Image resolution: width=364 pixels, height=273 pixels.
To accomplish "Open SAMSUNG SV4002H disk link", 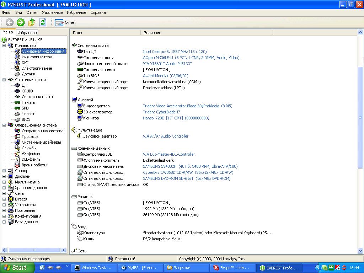I will pos(190,166).
